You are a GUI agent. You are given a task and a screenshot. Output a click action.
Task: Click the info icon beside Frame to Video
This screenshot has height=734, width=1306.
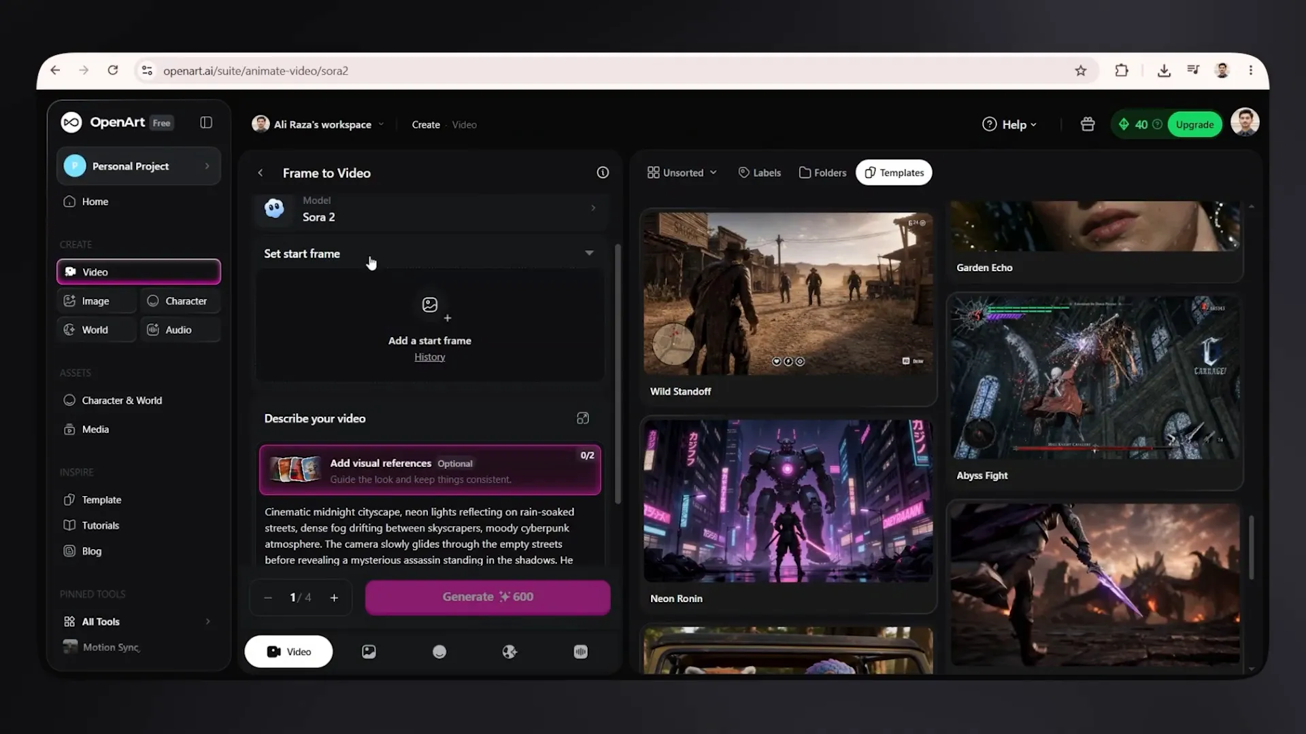tap(603, 173)
